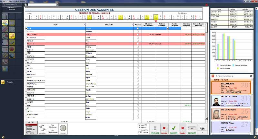Select the 'Validés' filter option
This screenshot has height=139, width=258.
point(29,131)
